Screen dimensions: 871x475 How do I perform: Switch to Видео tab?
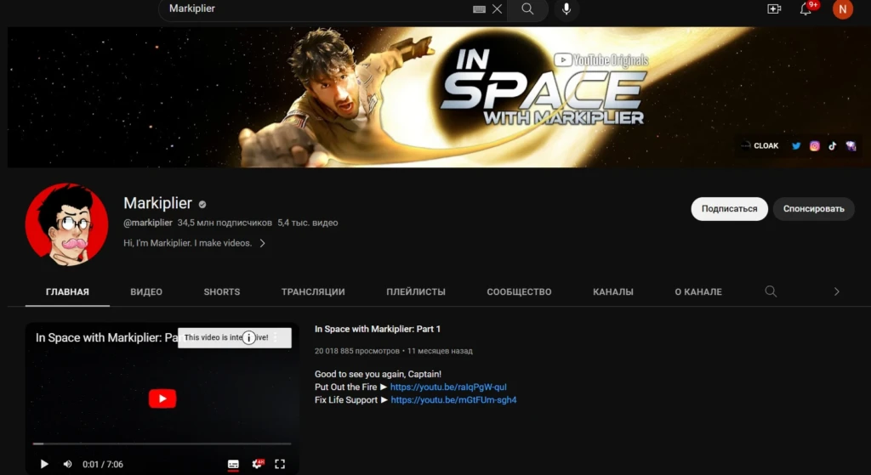(146, 291)
